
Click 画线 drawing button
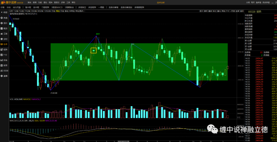coord(223,11)
